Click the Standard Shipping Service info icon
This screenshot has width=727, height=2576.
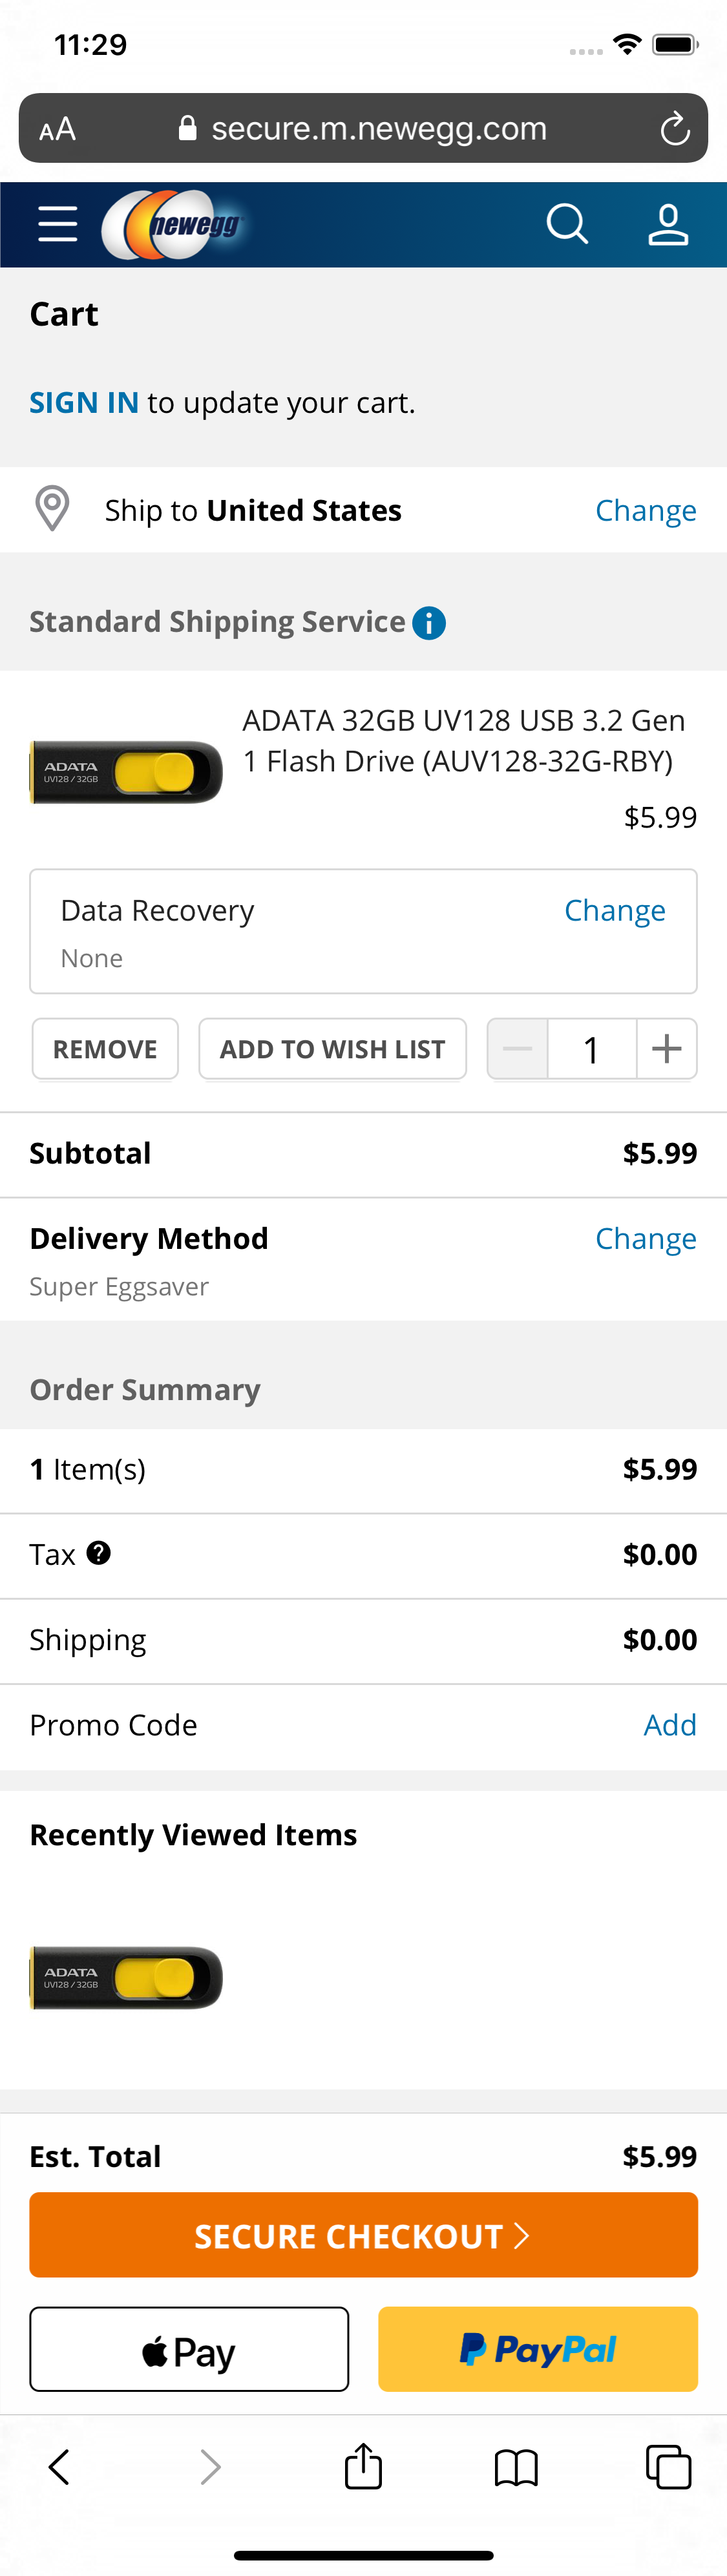pos(429,622)
